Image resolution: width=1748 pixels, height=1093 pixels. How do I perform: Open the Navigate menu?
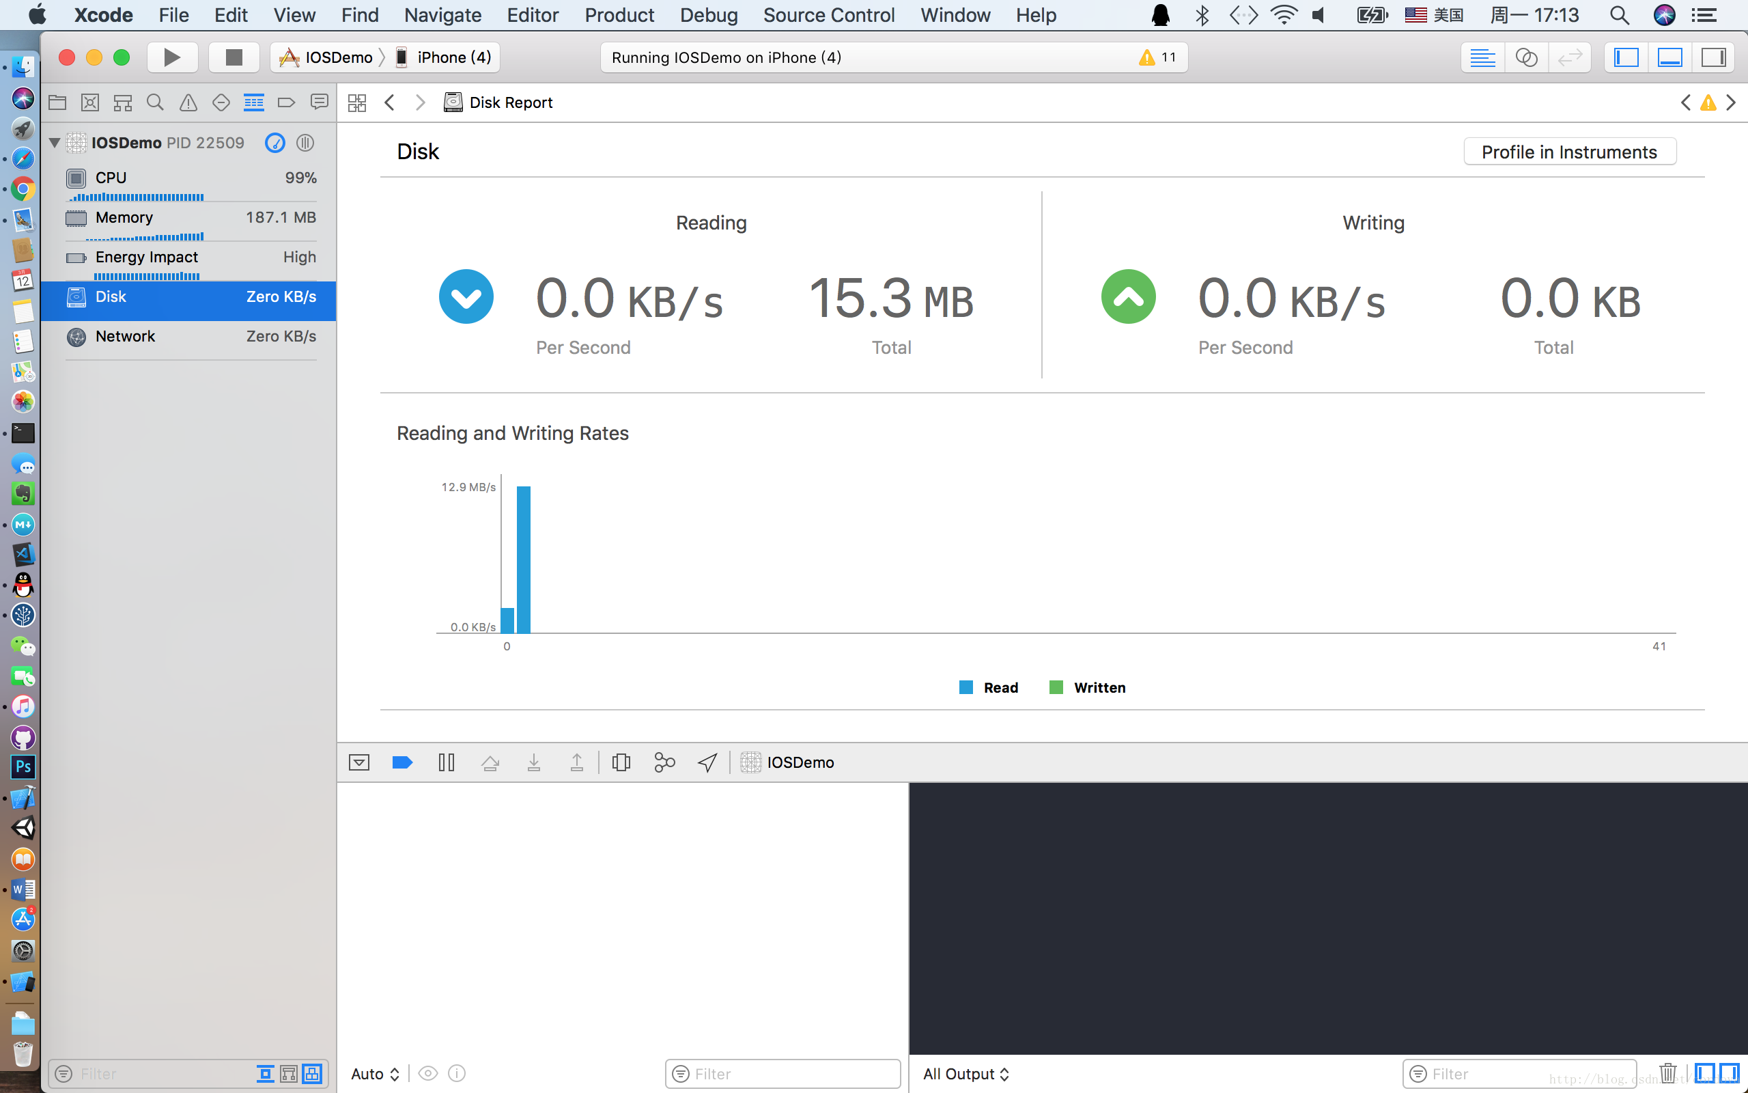pos(442,15)
